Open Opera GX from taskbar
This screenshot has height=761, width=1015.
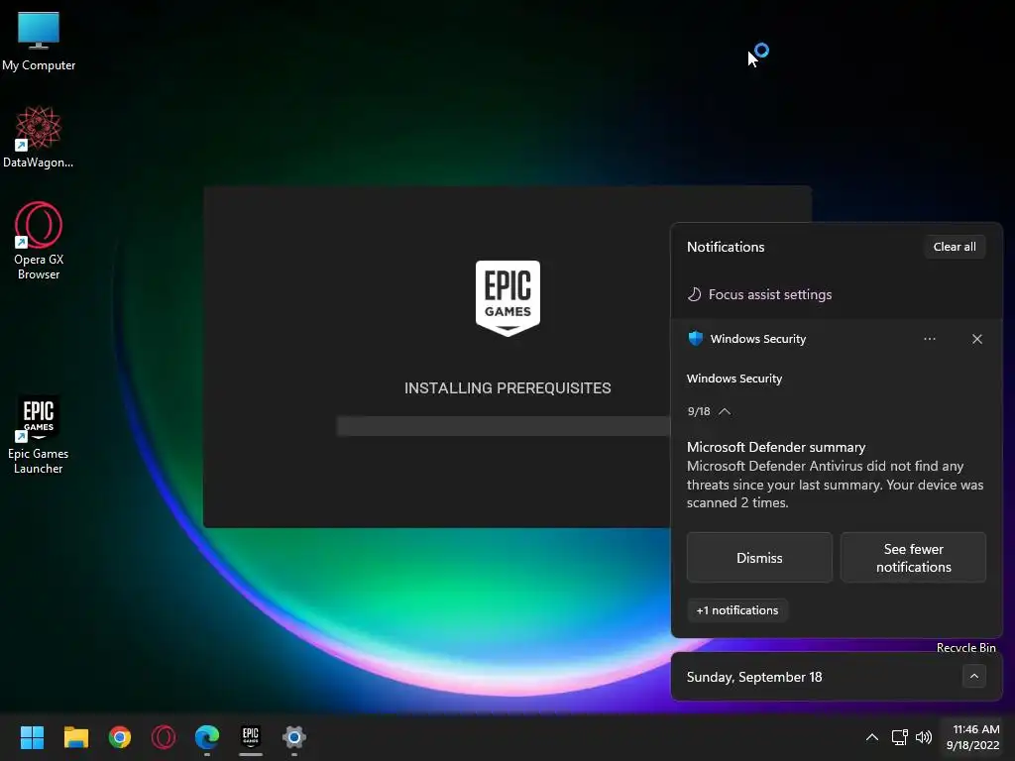(164, 737)
